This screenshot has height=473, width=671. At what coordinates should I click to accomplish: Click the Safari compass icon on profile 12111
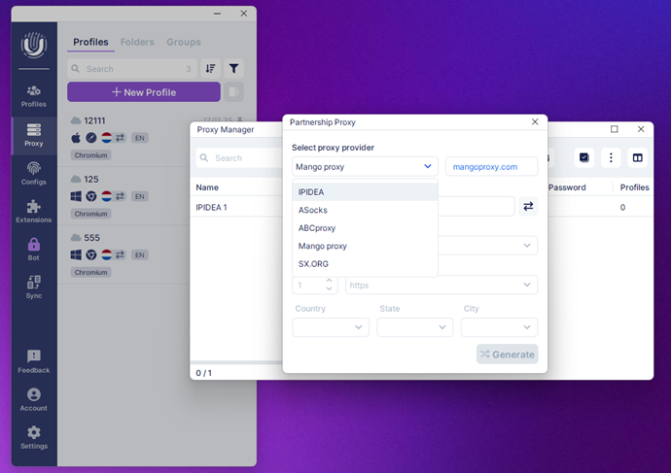pyautogui.click(x=91, y=138)
